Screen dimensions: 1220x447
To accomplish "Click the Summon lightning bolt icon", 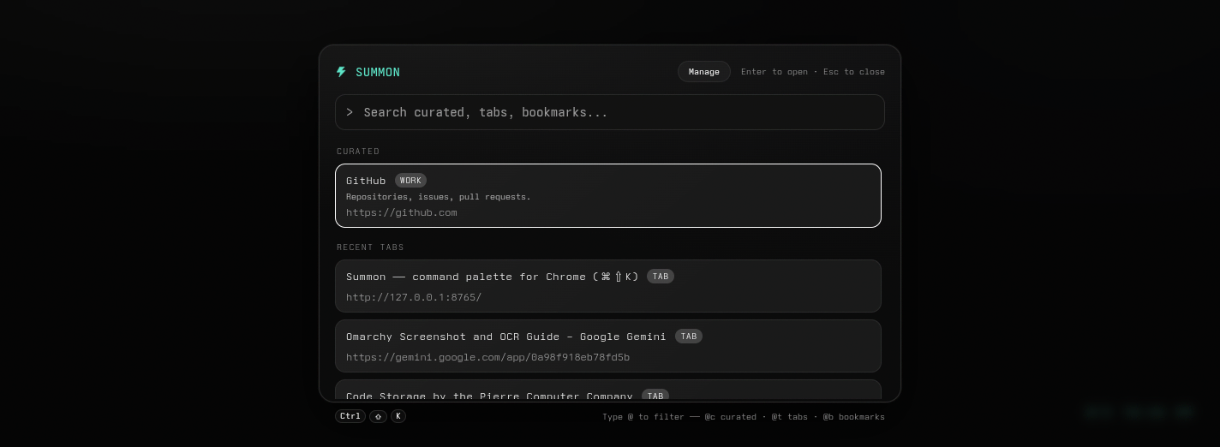I will (x=341, y=72).
